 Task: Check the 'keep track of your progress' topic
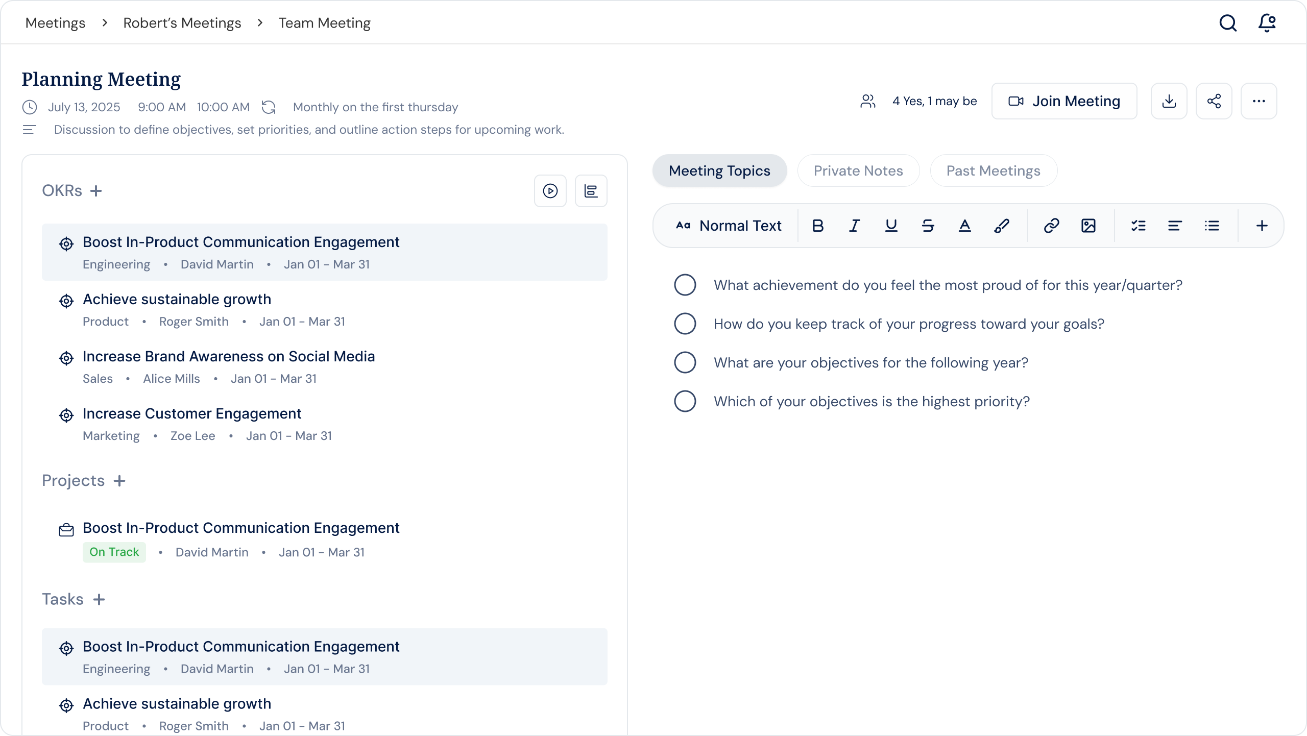[685, 324]
